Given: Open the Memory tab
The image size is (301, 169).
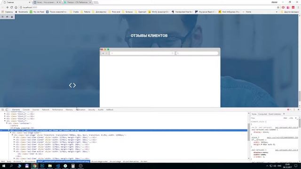Looking at the screenshot, I should click(x=69, y=110).
